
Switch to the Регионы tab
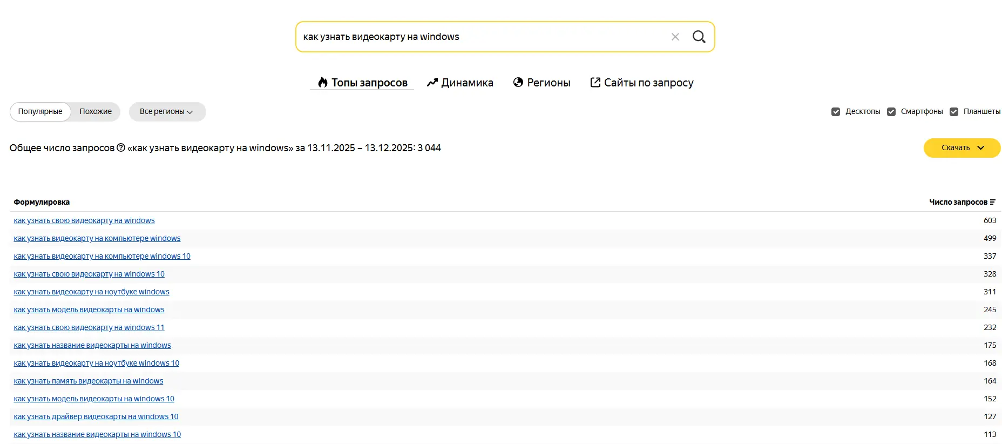(548, 83)
